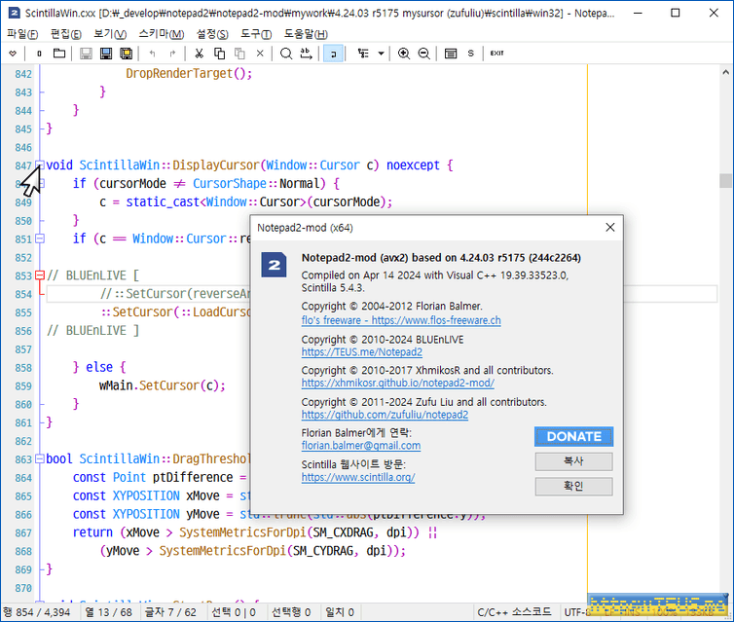
Task: Collapse the fold marker at line 863
Action: click(x=40, y=458)
